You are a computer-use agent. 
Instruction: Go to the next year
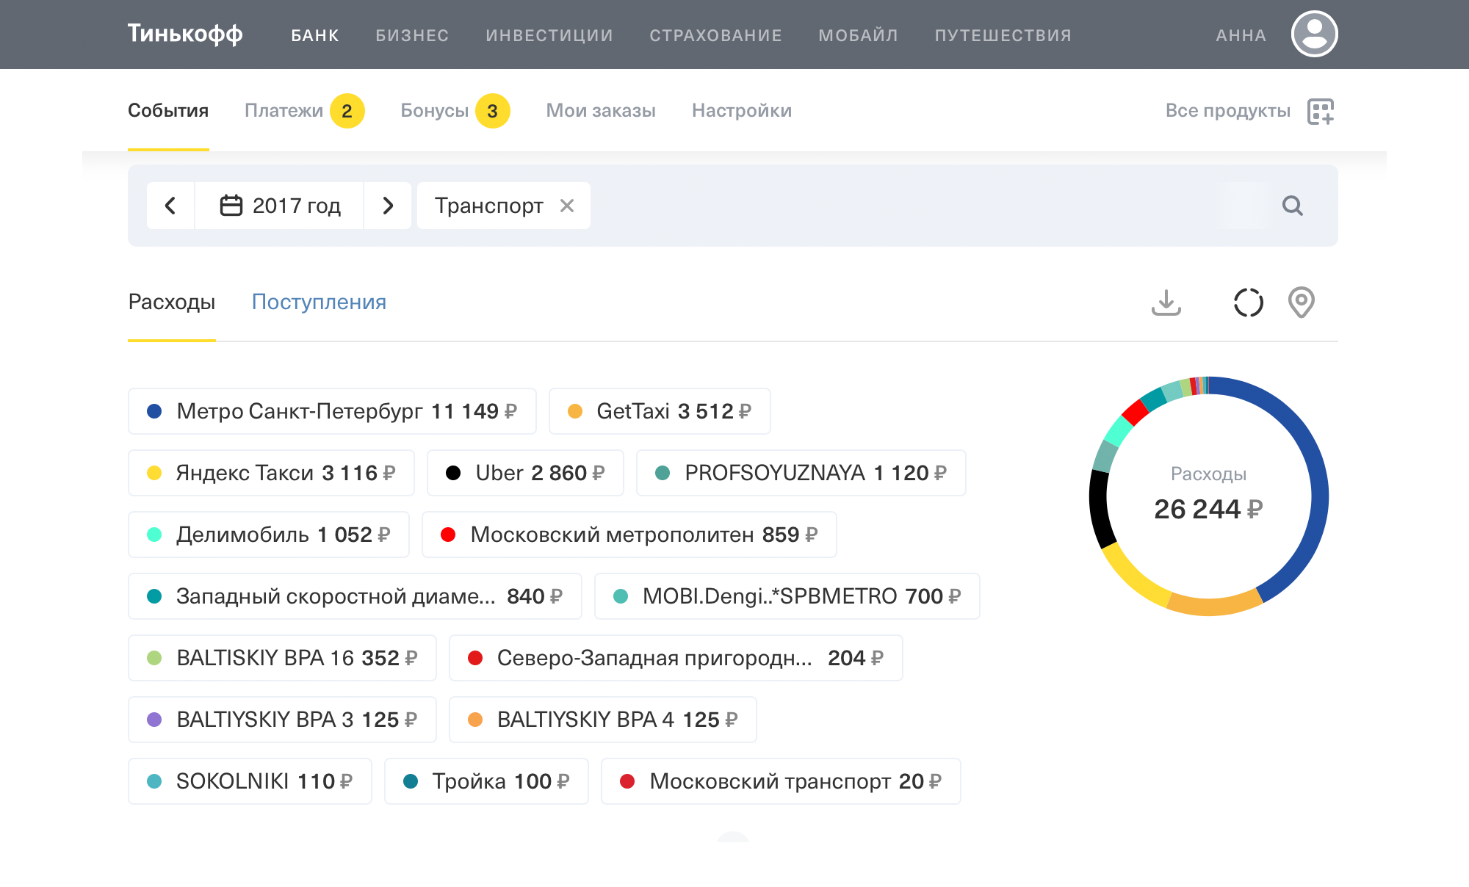(x=388, y=206)
